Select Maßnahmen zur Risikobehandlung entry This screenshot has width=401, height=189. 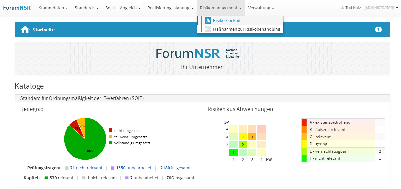click(240, 29)
